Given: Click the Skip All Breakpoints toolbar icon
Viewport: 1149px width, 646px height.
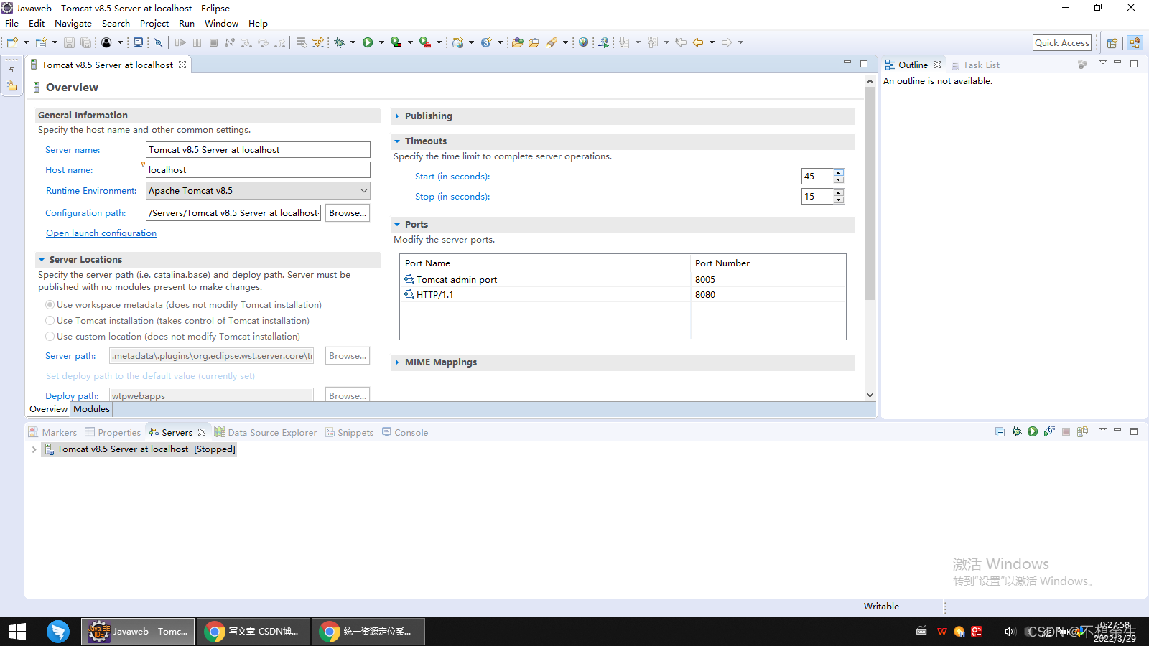Looking at the screenshot, I should click(x=159, y=42).
